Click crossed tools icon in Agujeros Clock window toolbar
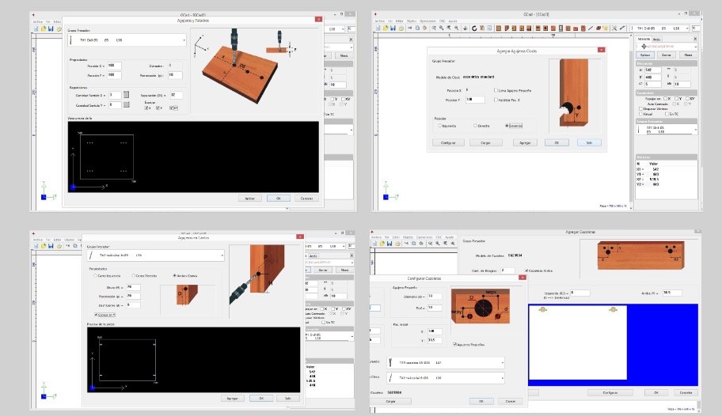Screen dimensions: 722x416 [x=614, y=28]
